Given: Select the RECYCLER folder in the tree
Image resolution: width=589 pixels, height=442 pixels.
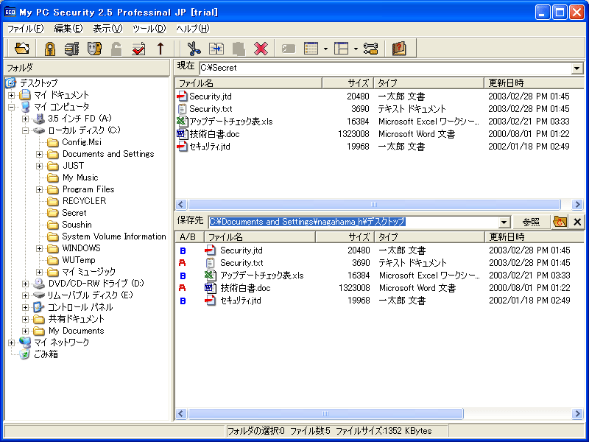Looking at the screenshot, I should [x=84, y=201].
